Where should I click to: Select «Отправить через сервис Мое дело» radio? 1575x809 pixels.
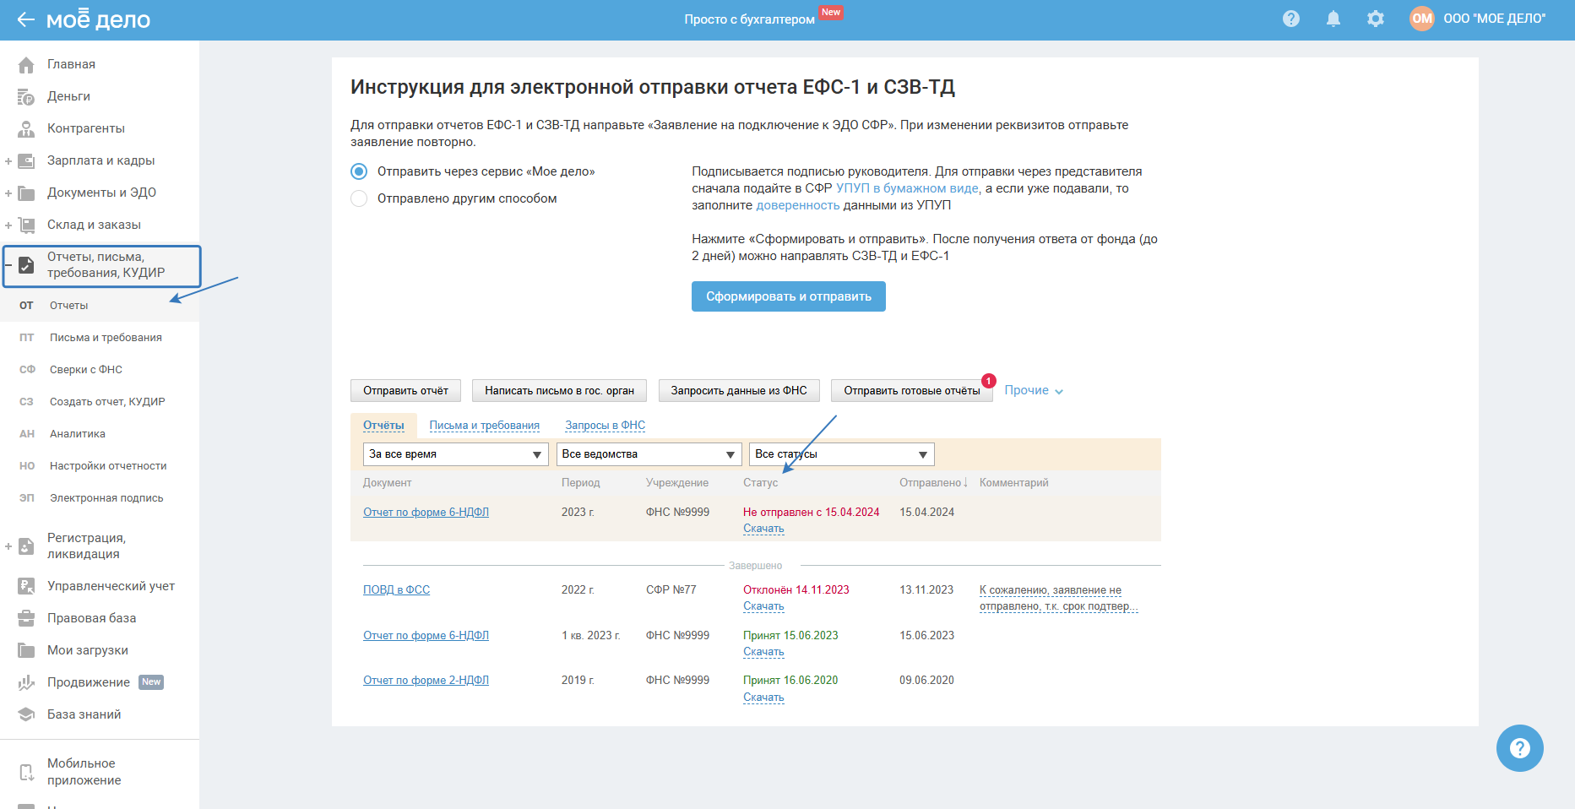click(x=359, y=171)
